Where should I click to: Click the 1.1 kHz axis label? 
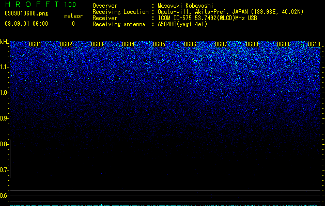(4, 67)
